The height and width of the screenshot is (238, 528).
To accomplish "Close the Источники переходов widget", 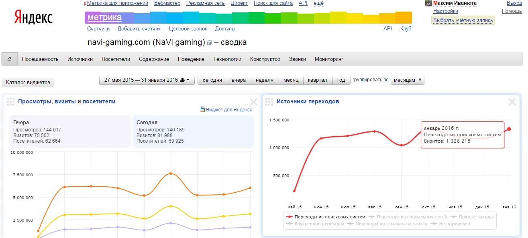I will point(512,102).
